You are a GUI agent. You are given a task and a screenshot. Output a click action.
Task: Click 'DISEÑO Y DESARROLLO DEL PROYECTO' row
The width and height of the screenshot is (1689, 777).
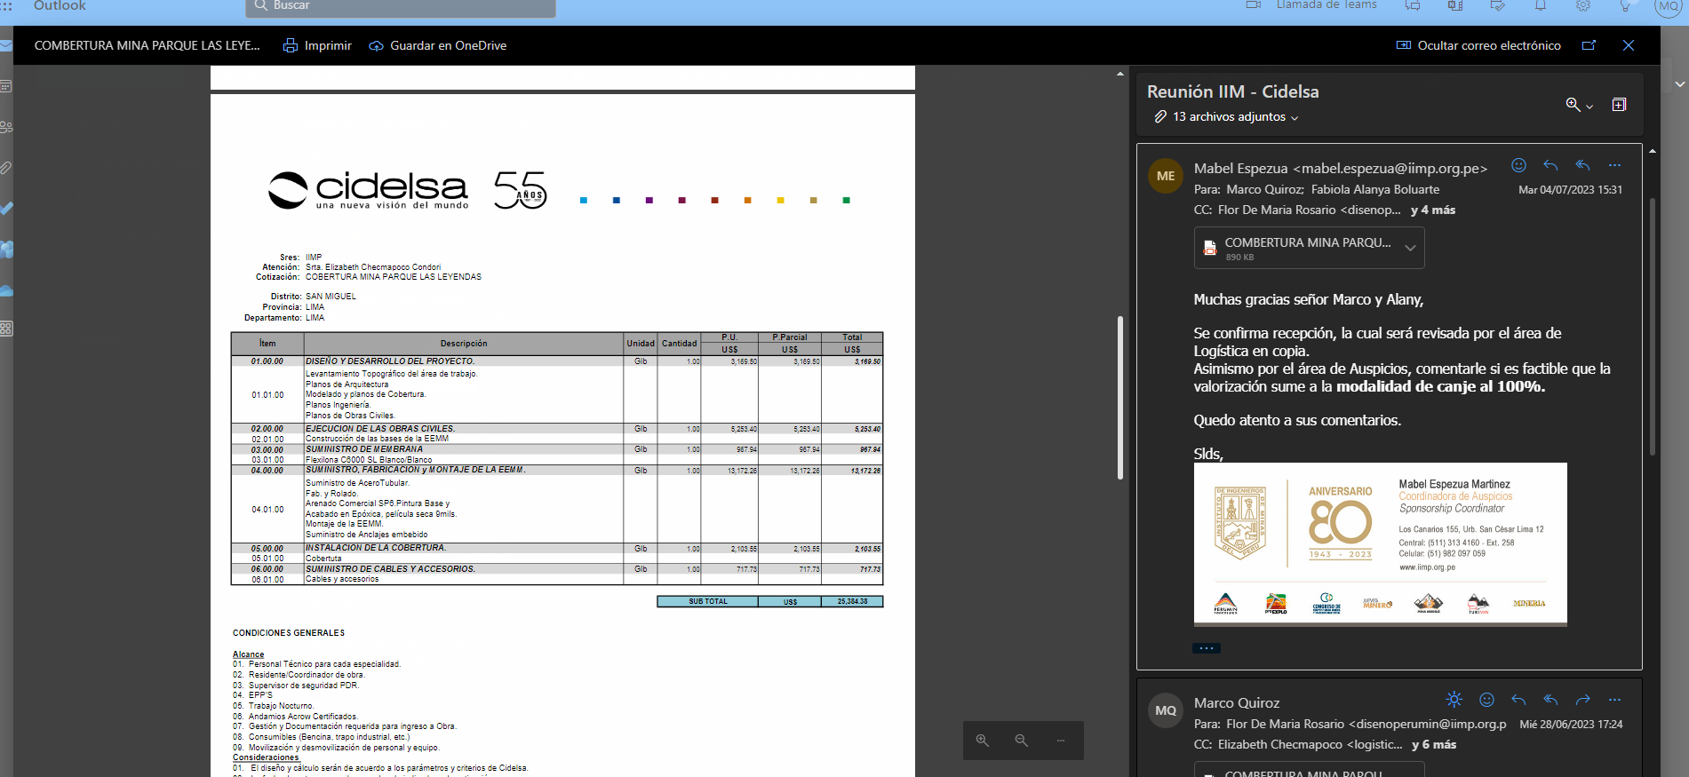pos(557,361)
